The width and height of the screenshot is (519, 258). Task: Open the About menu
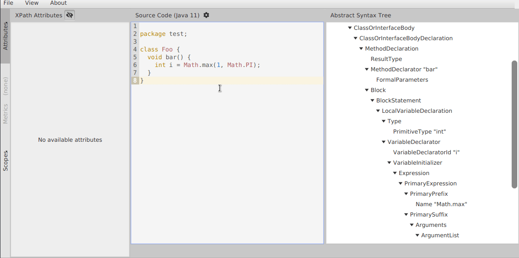pyautogui.click(x=58, y=3)
